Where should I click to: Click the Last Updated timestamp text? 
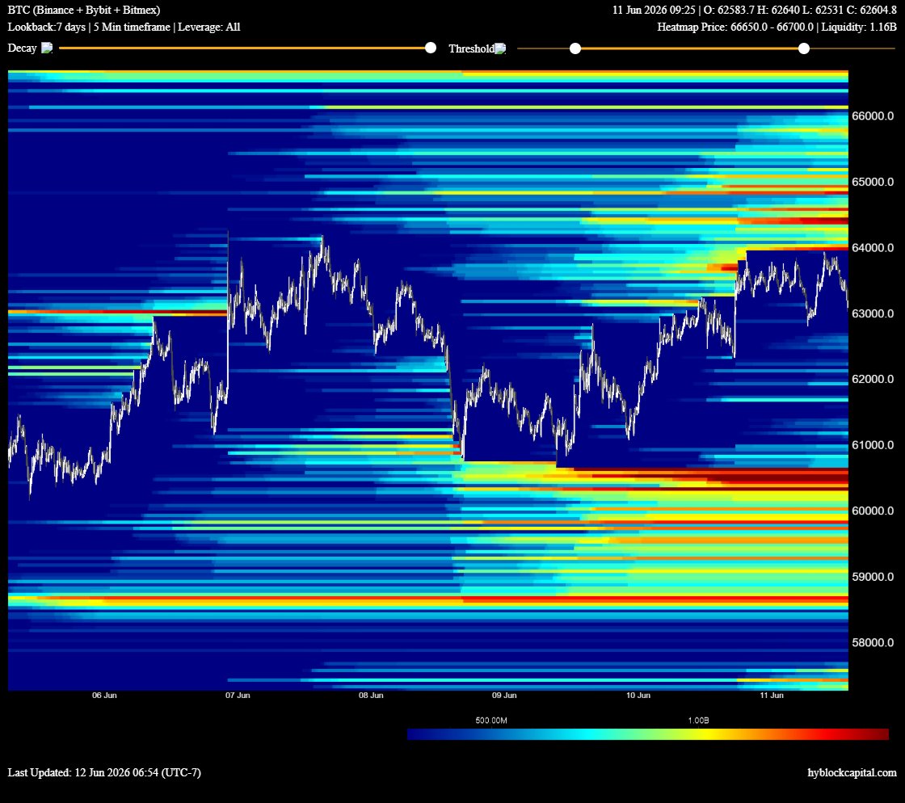click(x=104, y=772)
